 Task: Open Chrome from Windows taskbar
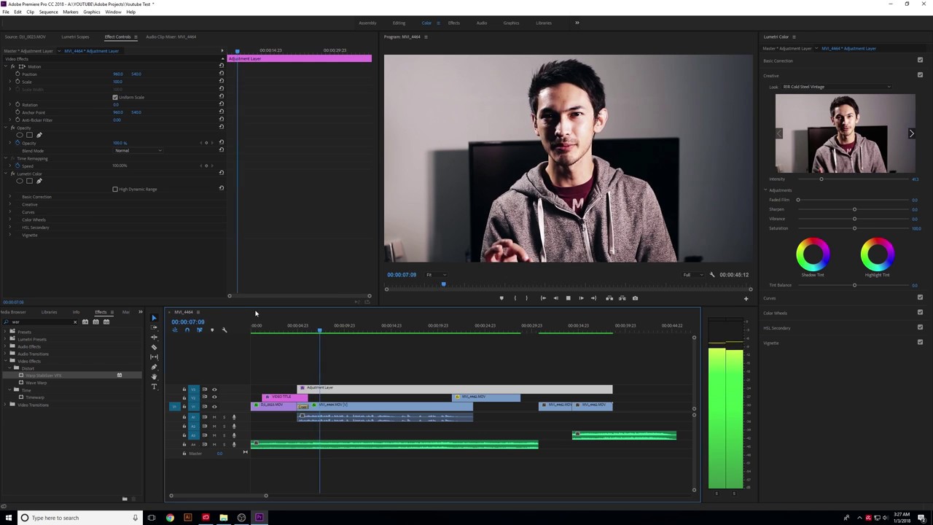click(x=170, y=518)
